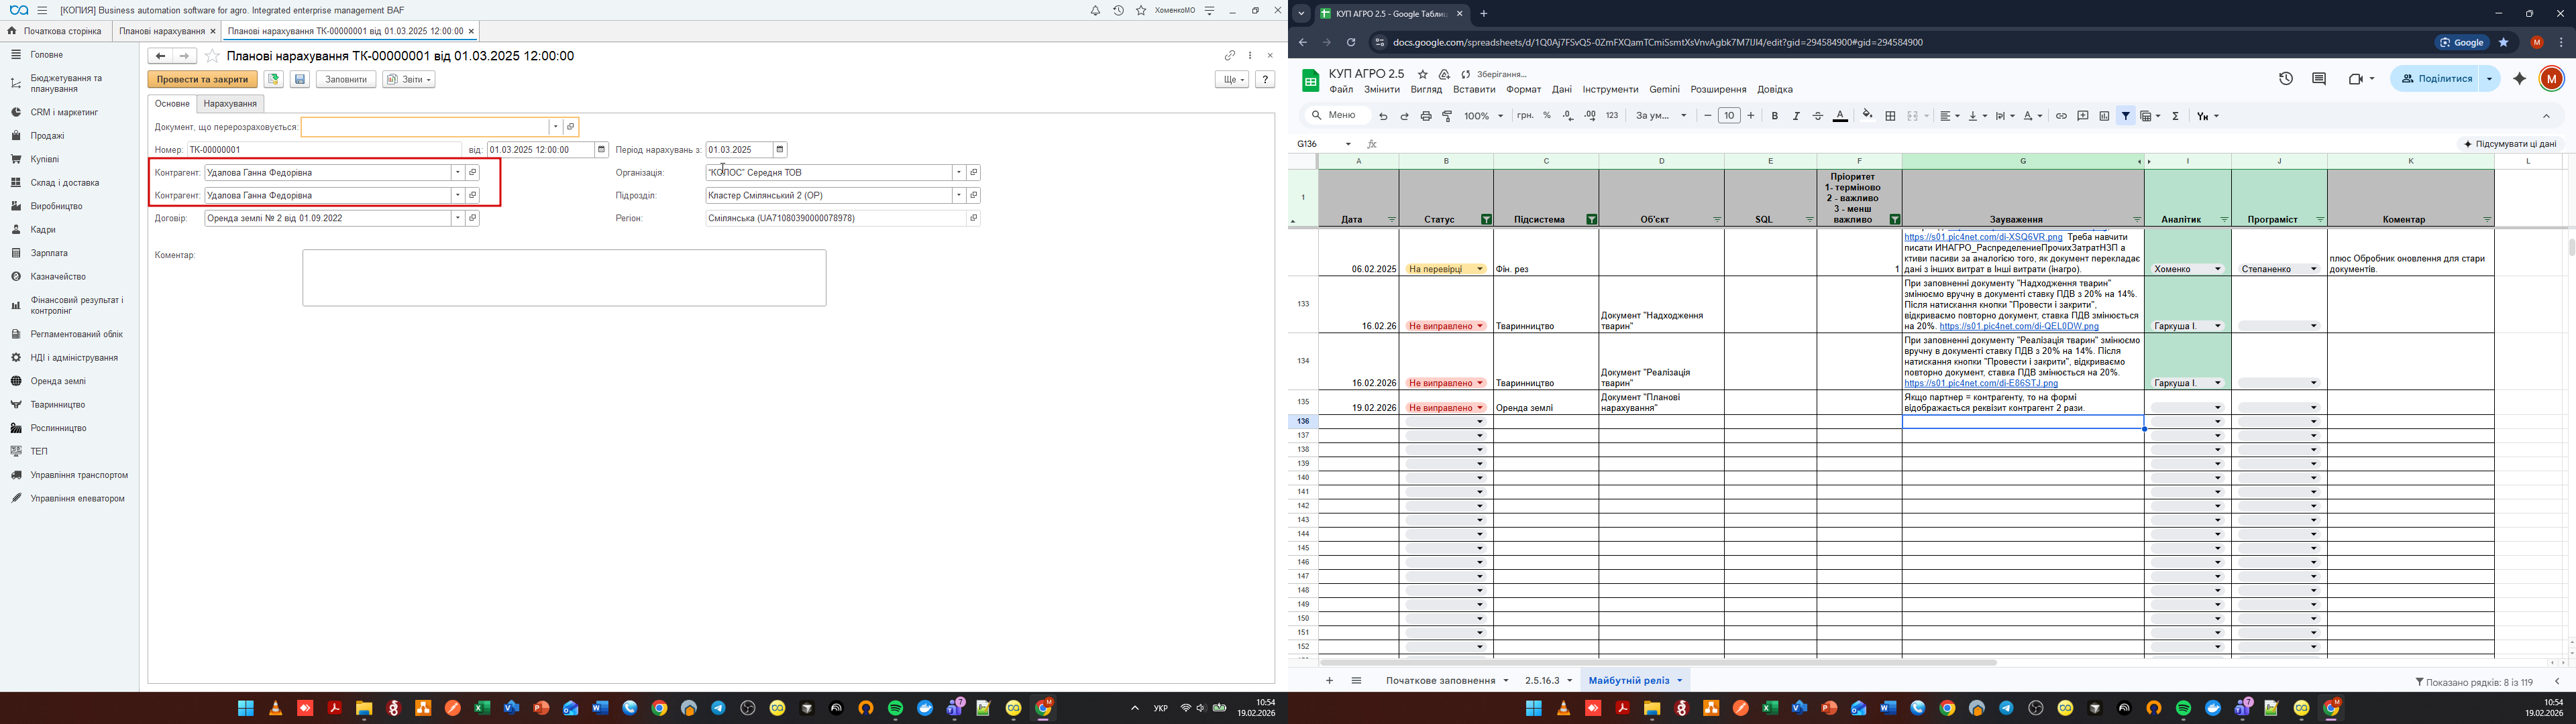Expand the Договір field dropdown arrow

(x=458, y=218)
